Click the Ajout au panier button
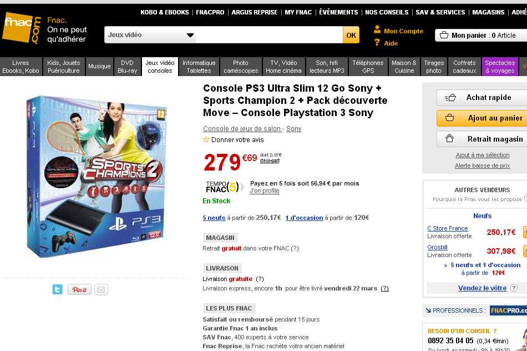 483,118
